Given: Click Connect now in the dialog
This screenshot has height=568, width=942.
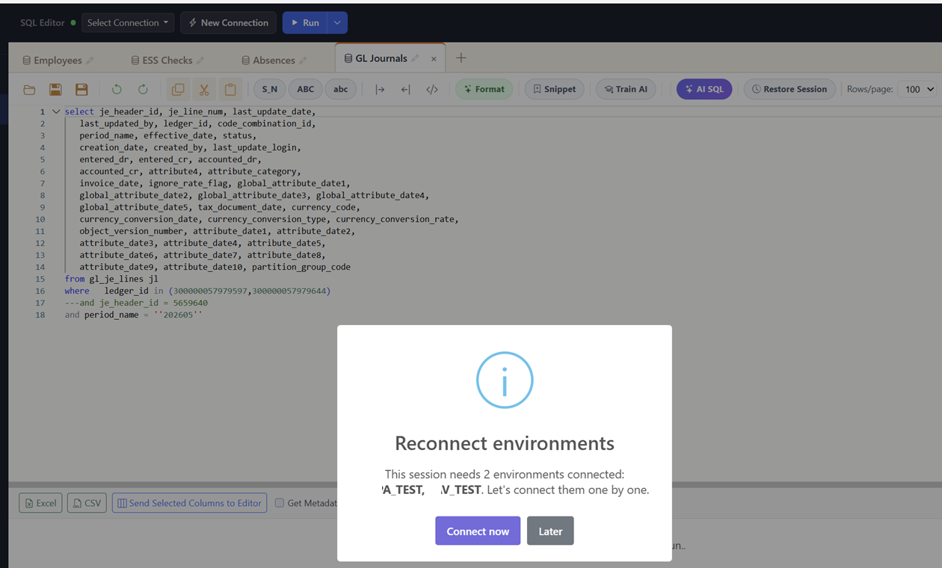Looking at the screenshot, I should pyautogui.click(x=478, y=531).
